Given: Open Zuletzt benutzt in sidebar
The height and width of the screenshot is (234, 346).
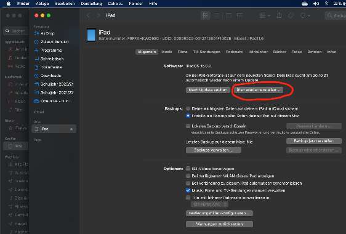Looking at the screenshot, I should click(52, 42).
